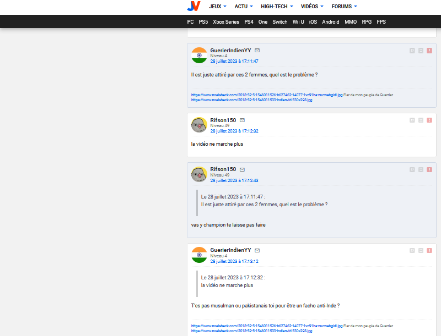
Task: Report GuerierIndienYY's 17:11:47 post
Action: [429, 51]
